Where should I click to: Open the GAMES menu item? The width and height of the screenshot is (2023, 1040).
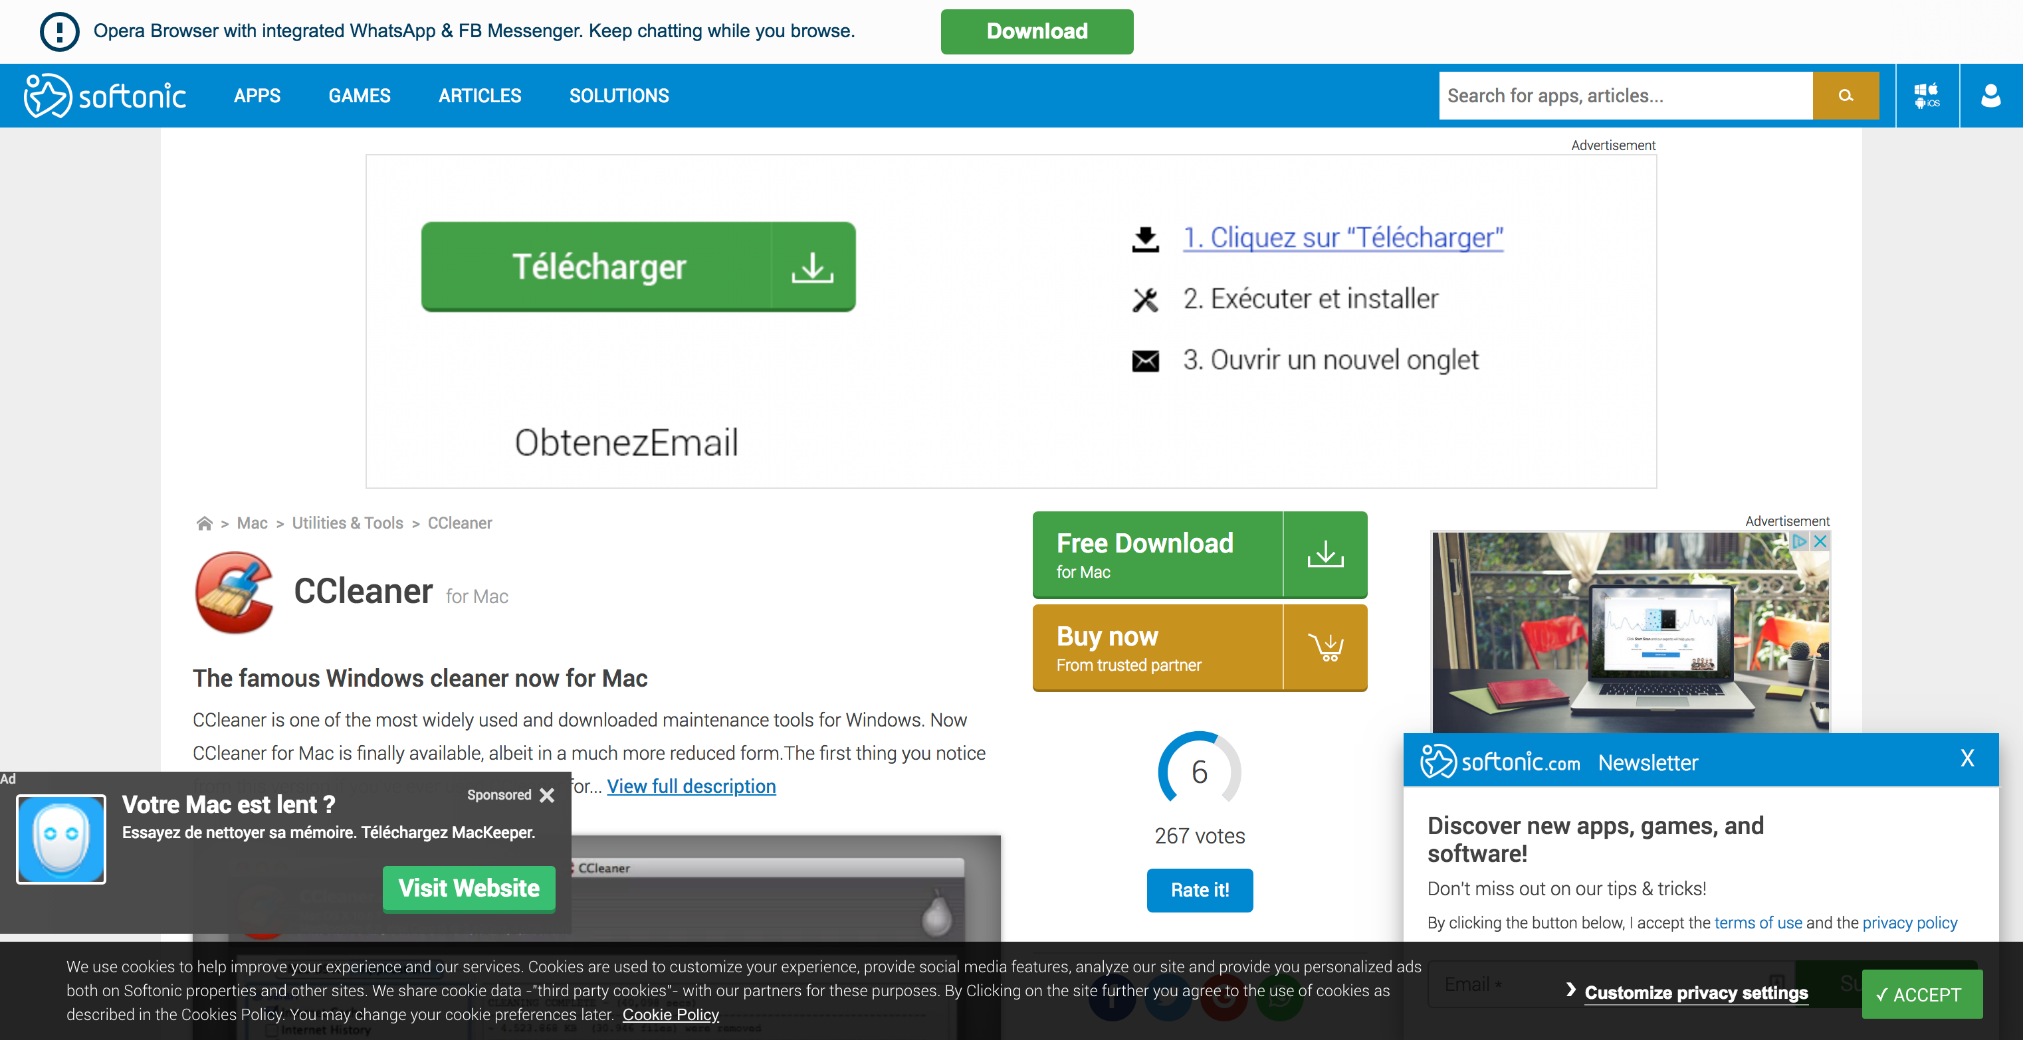coord(358,96)
